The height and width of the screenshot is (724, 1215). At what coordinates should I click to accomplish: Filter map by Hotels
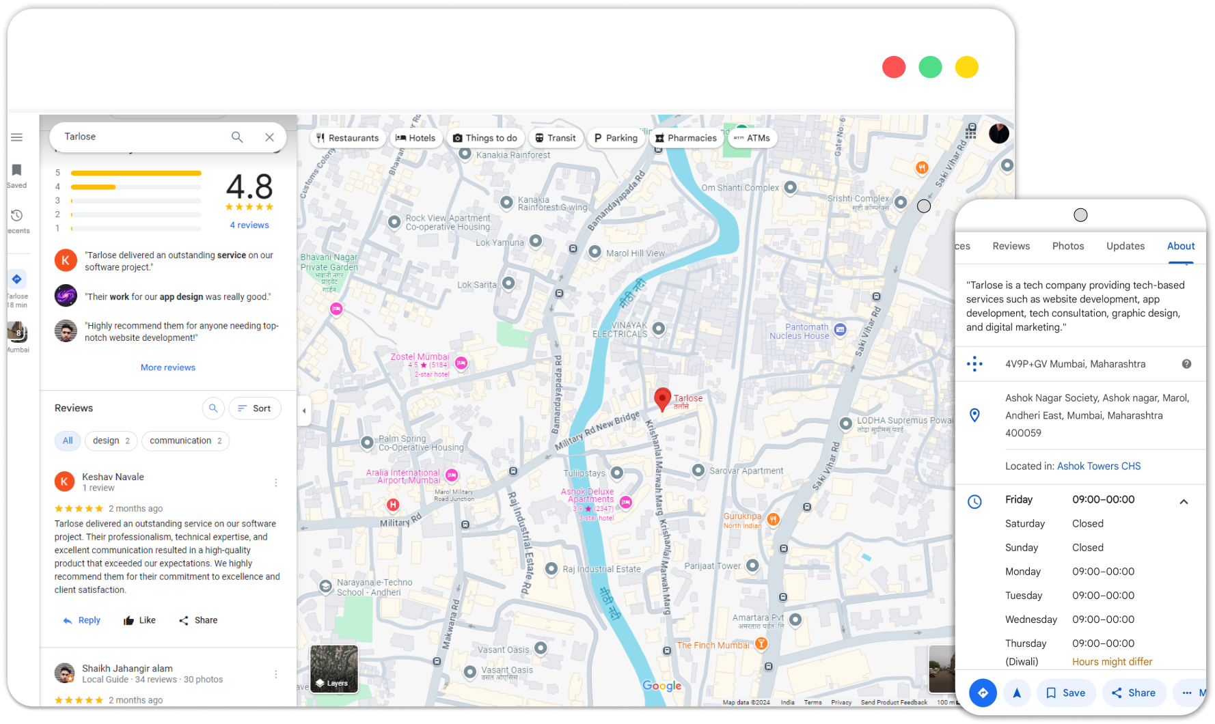point(415,138)
